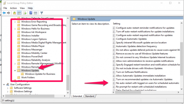184x104 pixels.
Task: Select Turn off auto-restart notifications for update installations
Action: pos(145,31)
